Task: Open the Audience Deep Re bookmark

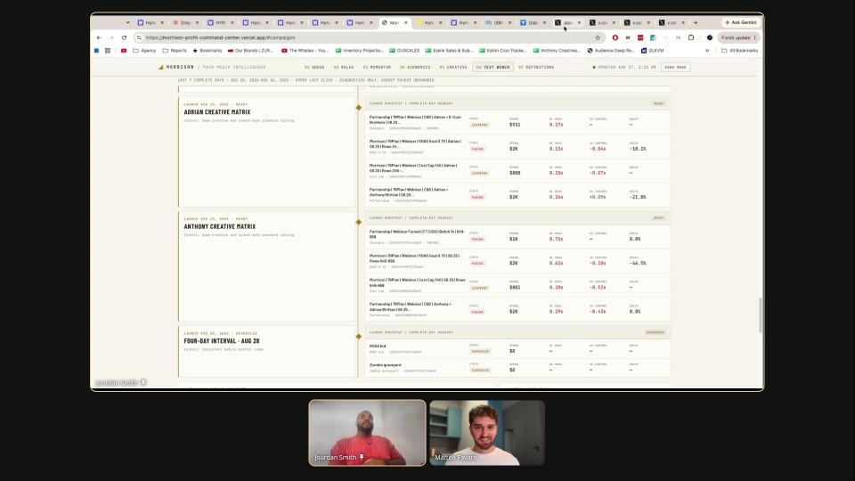Action: (x=611, y=51)
